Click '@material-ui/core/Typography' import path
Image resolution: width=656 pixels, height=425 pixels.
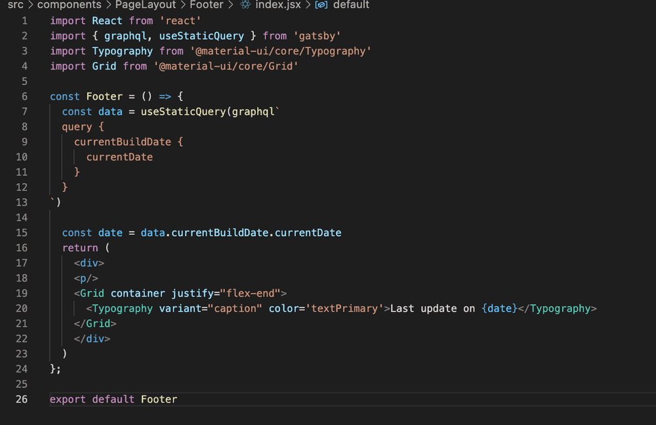coord(281,51)
